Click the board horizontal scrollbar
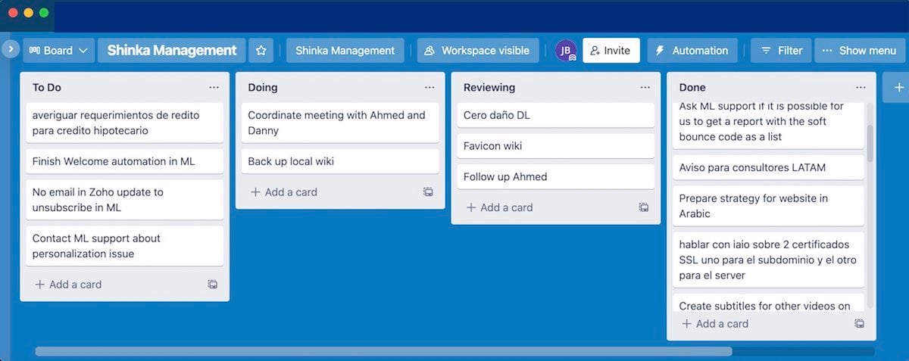The height and width of the screenshot is (361, 909). point(383,351)
